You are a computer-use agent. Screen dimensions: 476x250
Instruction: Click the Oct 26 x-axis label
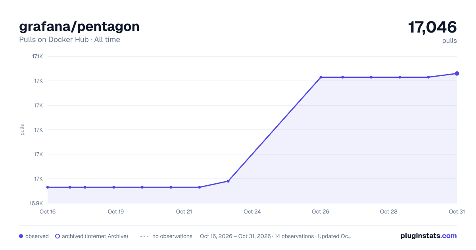(x=321, y=212)
